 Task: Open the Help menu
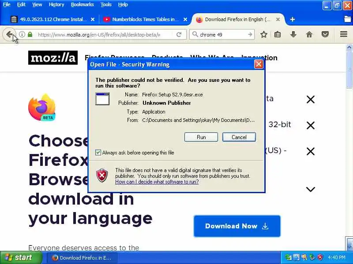point(123,4)
